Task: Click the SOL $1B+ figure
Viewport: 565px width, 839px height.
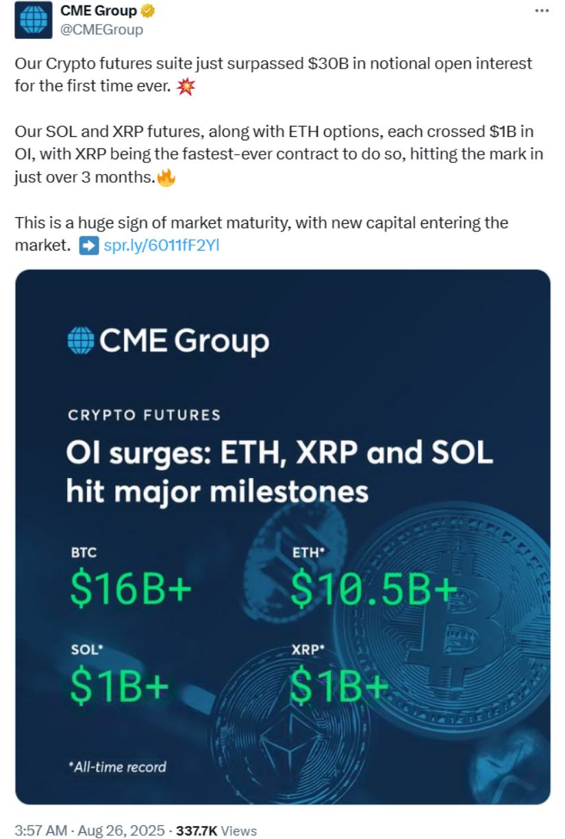Action: coord(120,687)
